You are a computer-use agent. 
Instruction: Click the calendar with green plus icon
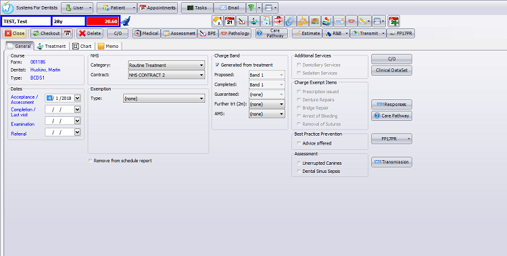pyautogui.click(x=394, y=22)
